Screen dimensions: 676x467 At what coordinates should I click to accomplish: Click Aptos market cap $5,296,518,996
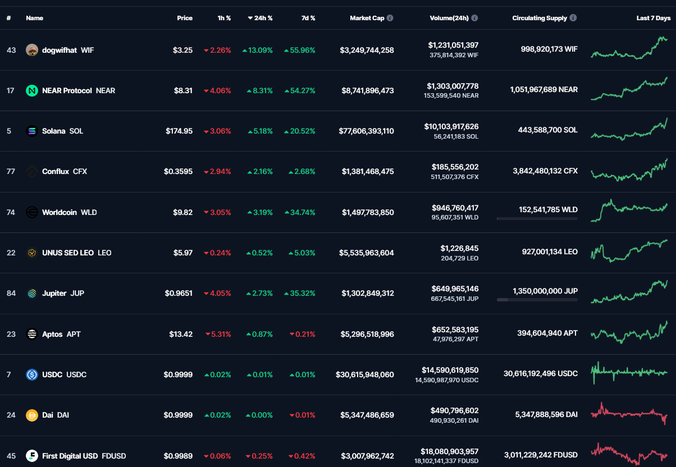pos(367,334)
